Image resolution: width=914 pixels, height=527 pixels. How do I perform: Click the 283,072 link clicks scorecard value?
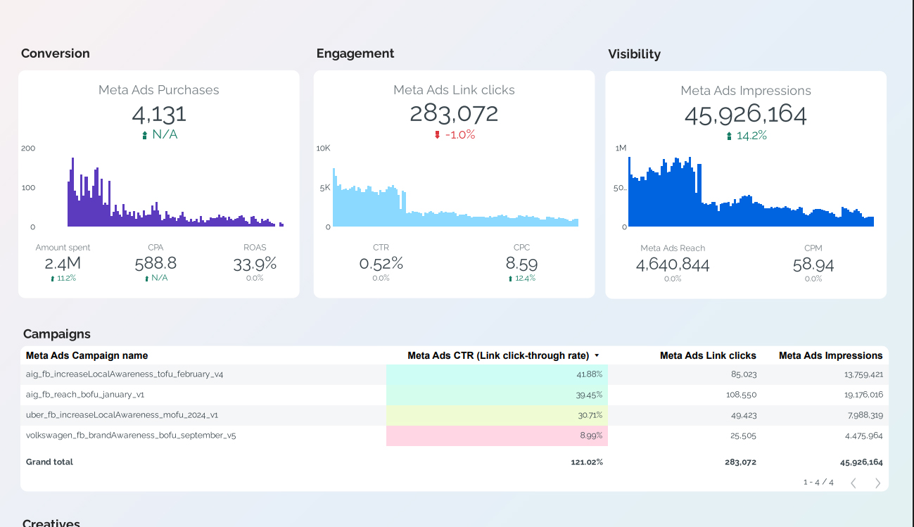click(454, 114)
